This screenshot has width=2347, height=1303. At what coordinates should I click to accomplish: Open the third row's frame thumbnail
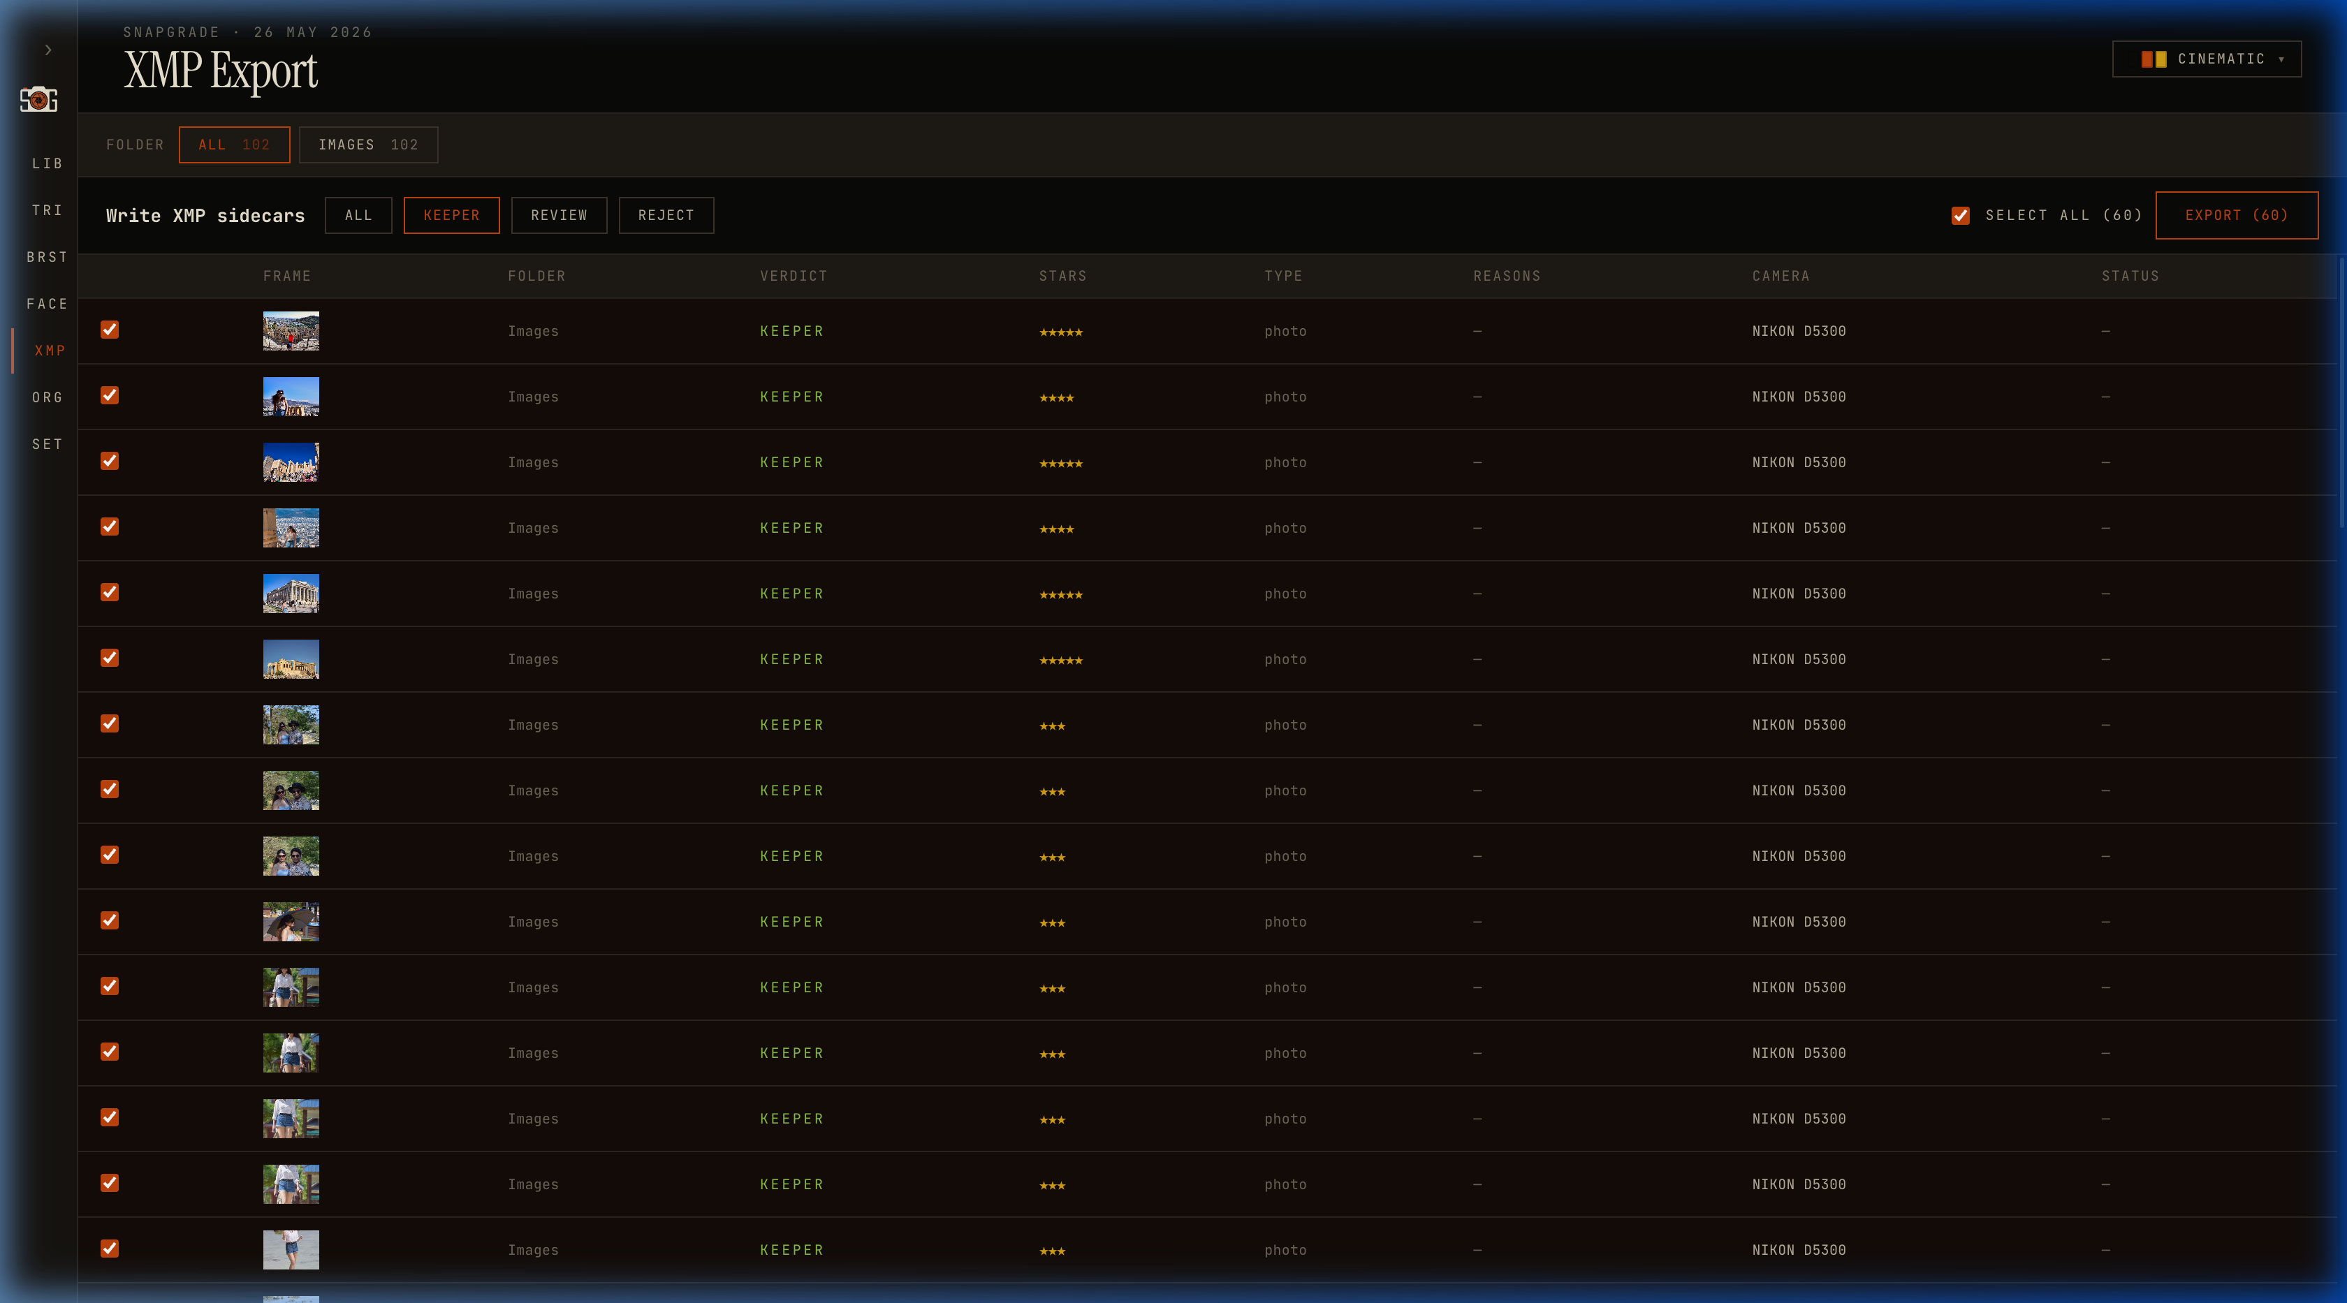(291, 462)
